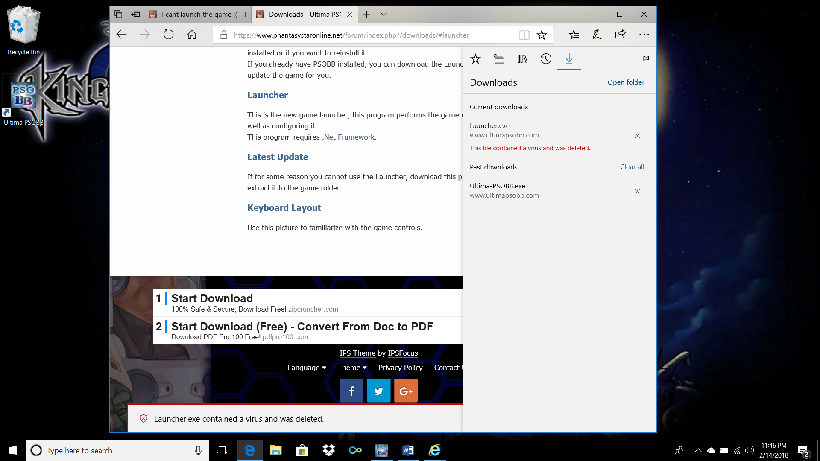The height and width of the screenshot is (461, 820).
Task: Open the Hub favorites list icon
Action: [x=574, y=35]
